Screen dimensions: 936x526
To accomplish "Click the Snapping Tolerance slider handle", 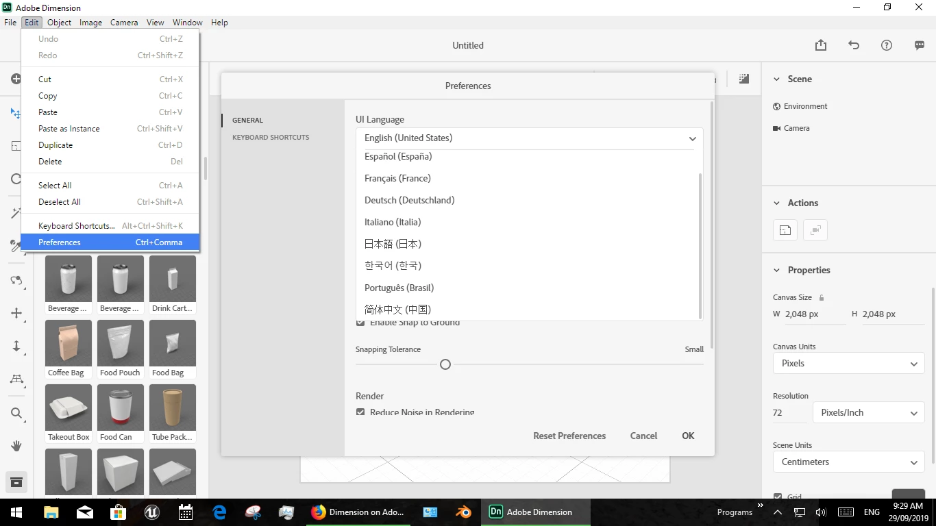I will [x=445, y=364].
